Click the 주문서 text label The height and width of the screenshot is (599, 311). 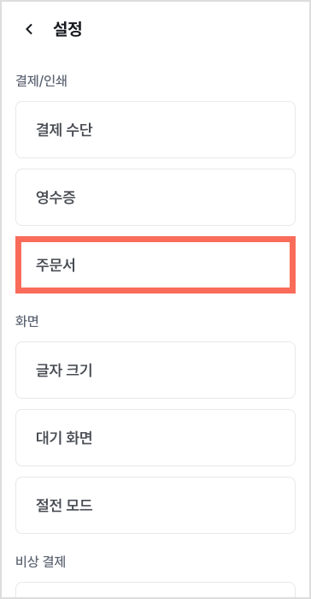56,265
